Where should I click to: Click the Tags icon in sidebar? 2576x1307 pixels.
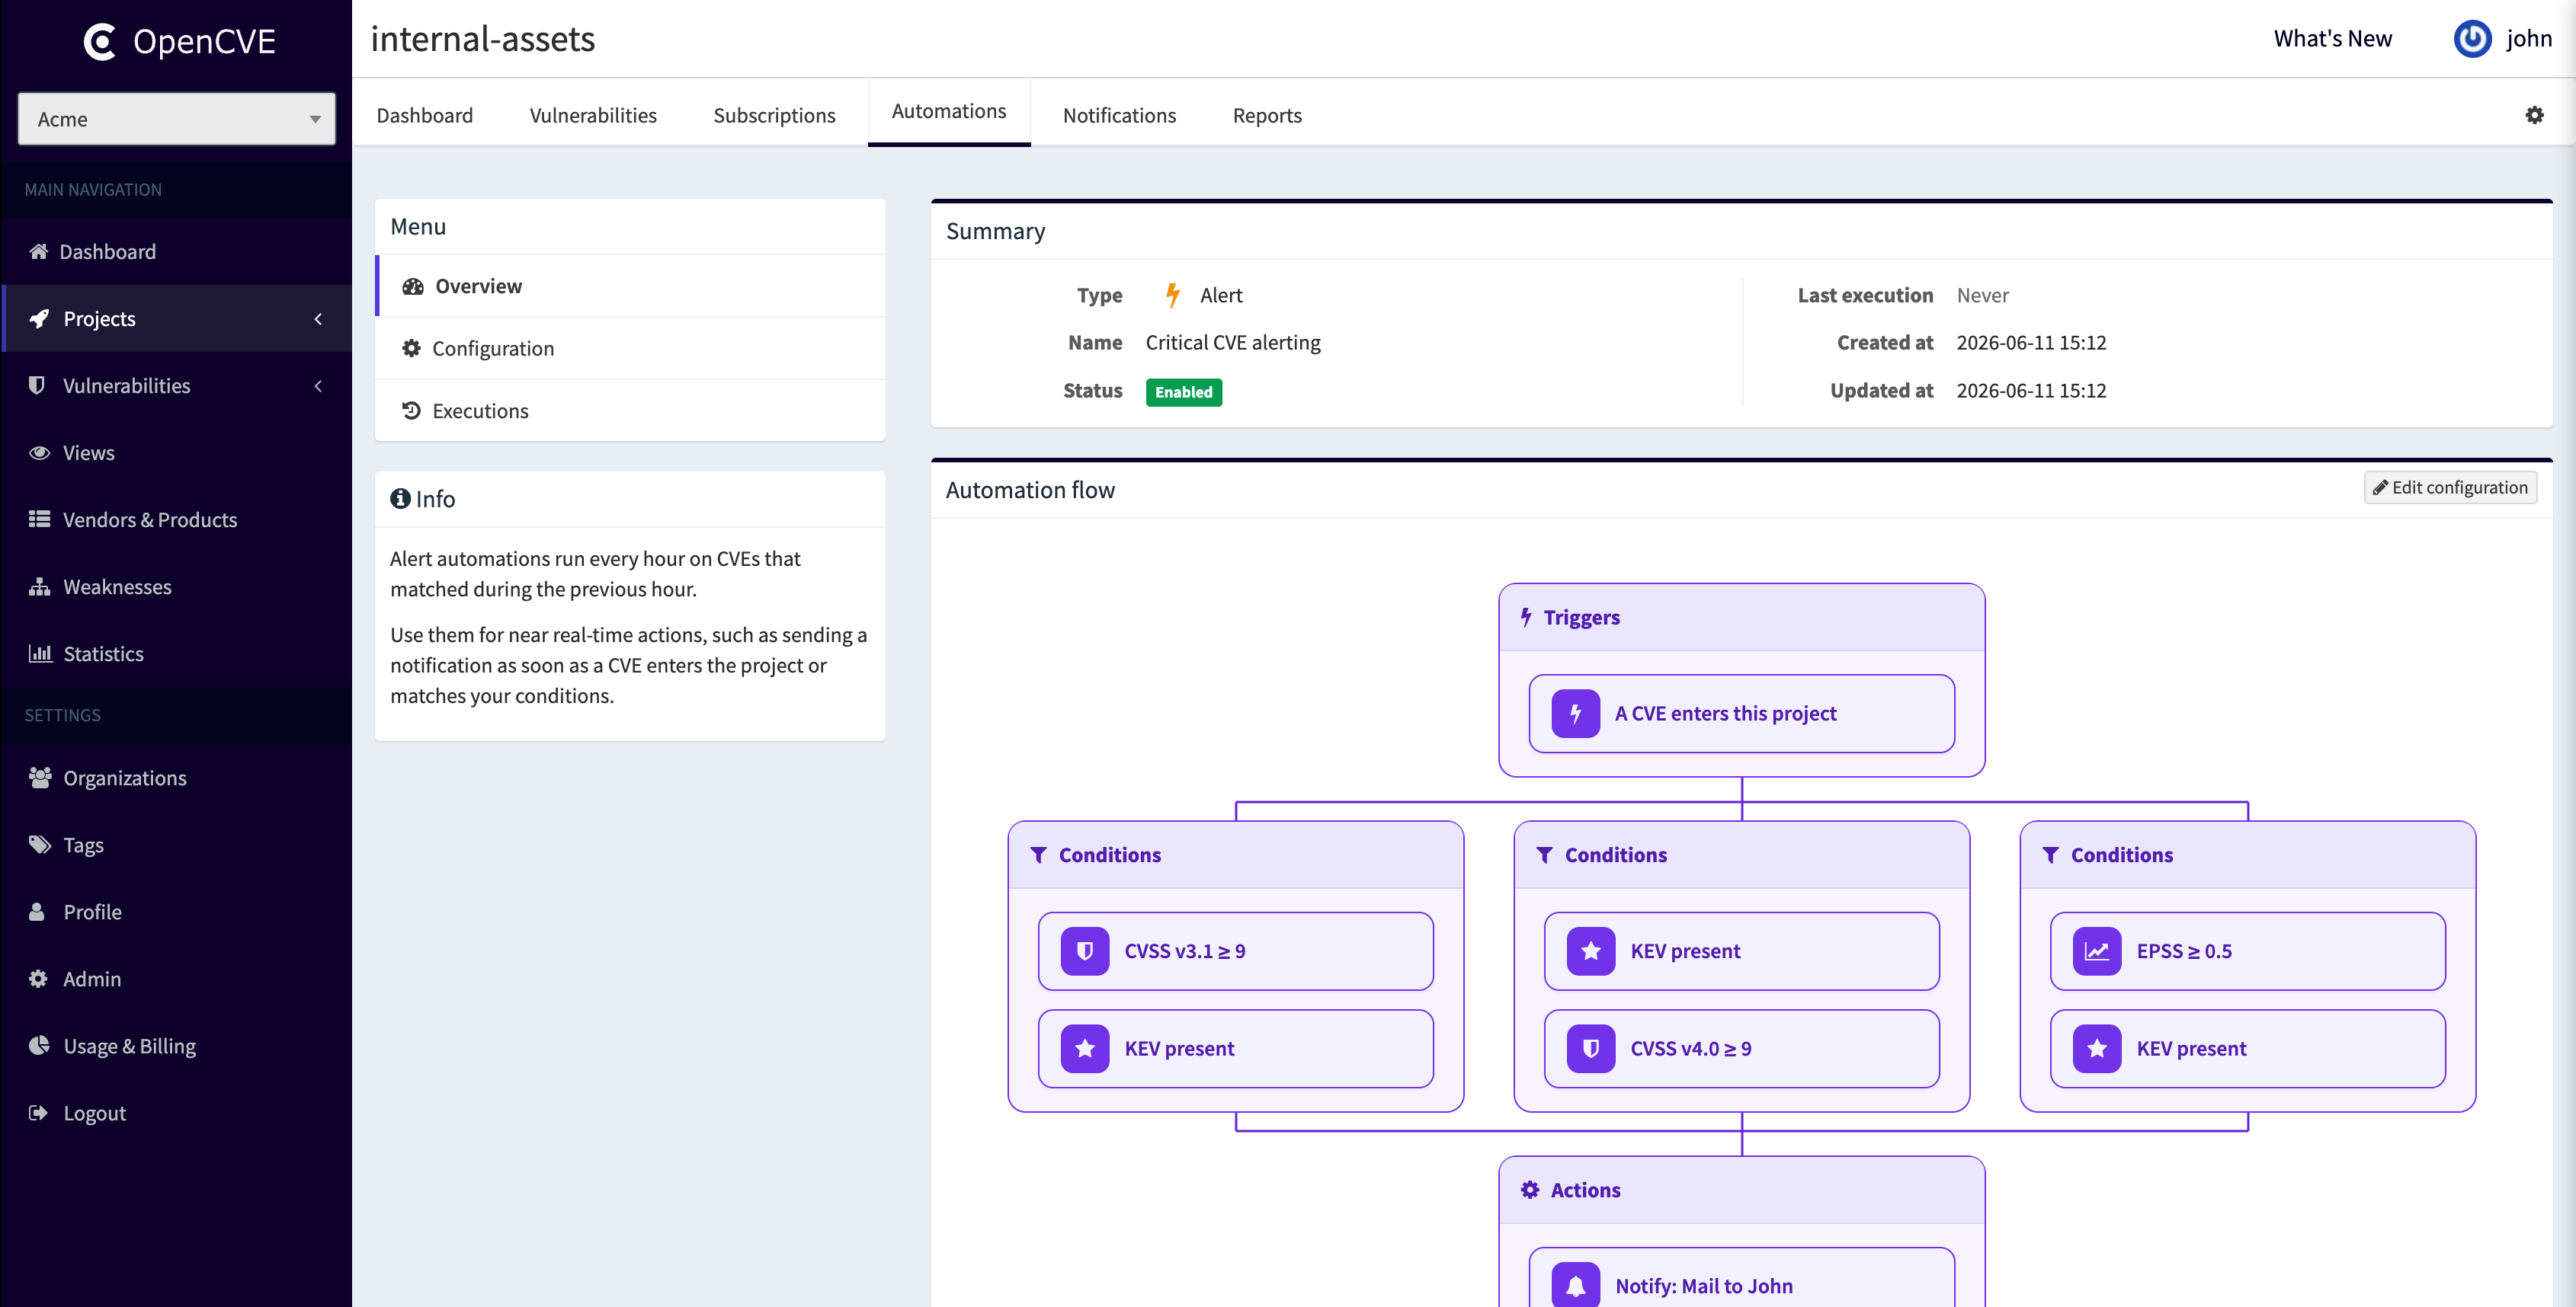39,845
